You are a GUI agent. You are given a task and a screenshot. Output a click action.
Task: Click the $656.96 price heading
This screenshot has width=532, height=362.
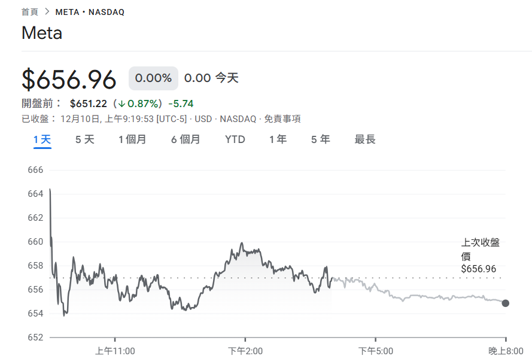[68, 78]
